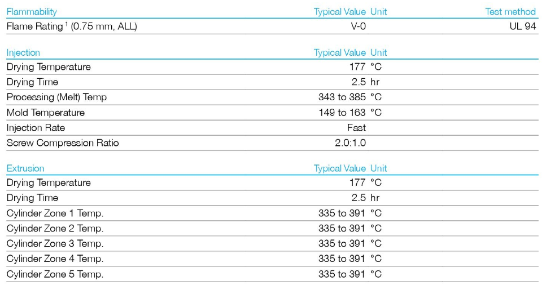Click the Processing (Melt) Temp label
This screenshot has height=294, width=555.
[56, 97]
